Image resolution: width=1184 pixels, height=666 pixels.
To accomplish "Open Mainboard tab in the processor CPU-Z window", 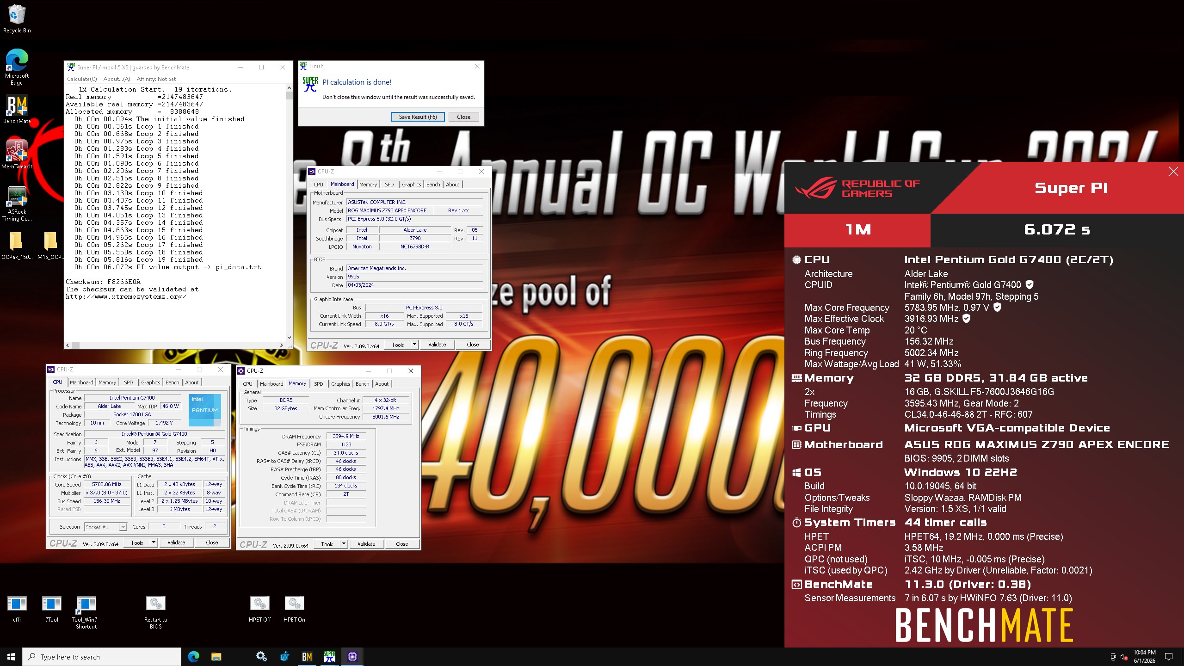I will tap(81, 382).
